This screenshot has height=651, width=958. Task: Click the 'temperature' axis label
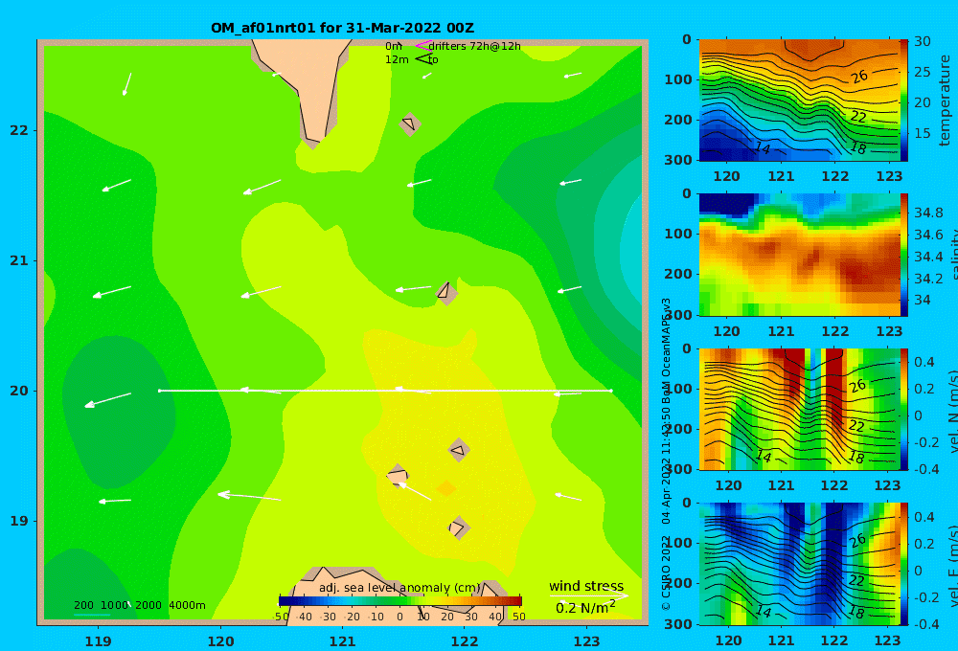click(x=946, y=101)
